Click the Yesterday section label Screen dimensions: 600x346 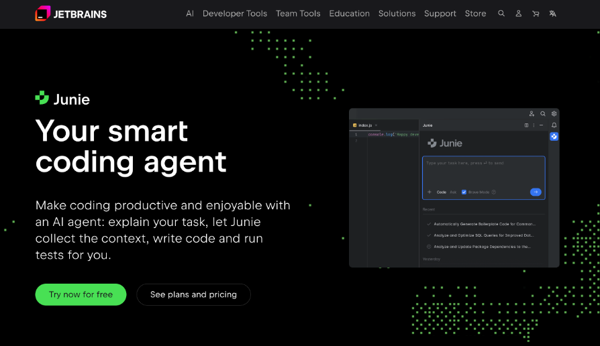click(432, 259)
